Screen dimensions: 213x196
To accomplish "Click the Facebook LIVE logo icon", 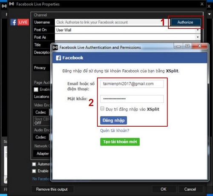I will (20, 22).
